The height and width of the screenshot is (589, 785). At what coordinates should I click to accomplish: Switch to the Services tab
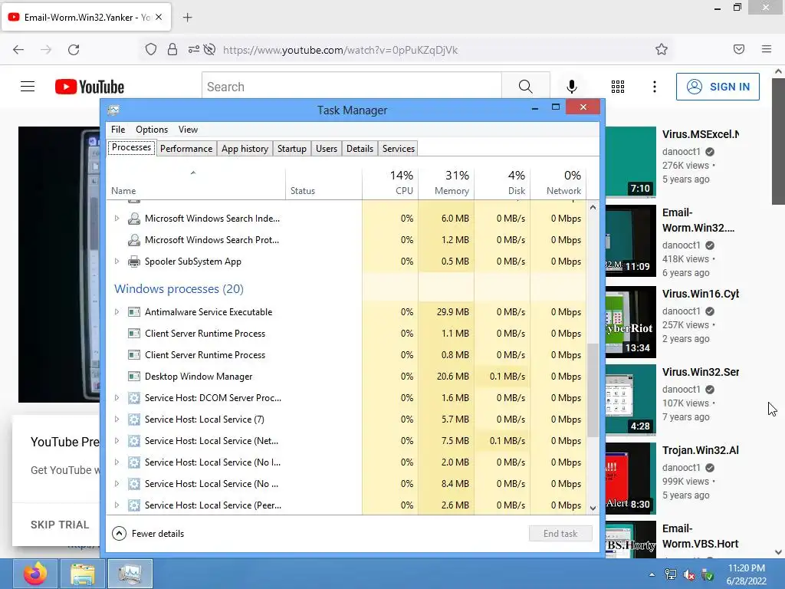point(399,149)
